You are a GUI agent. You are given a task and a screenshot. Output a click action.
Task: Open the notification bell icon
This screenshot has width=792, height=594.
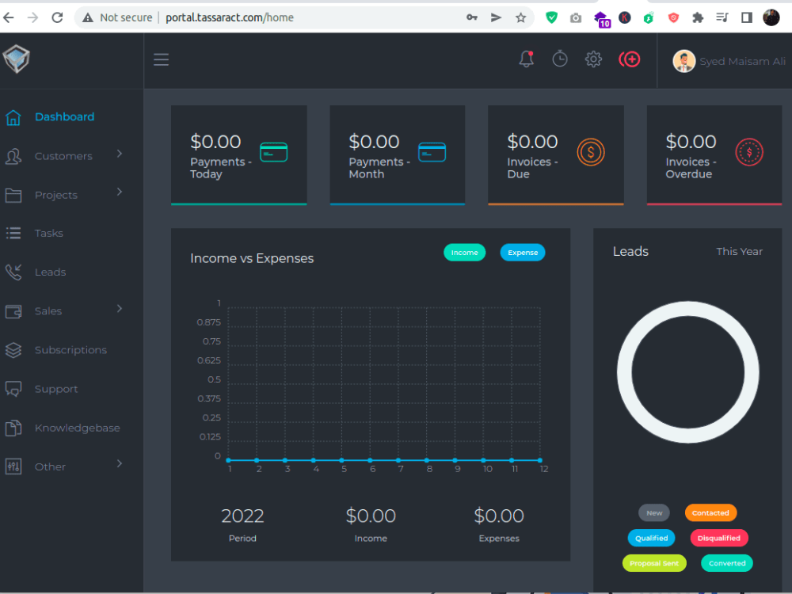(526, 59)
